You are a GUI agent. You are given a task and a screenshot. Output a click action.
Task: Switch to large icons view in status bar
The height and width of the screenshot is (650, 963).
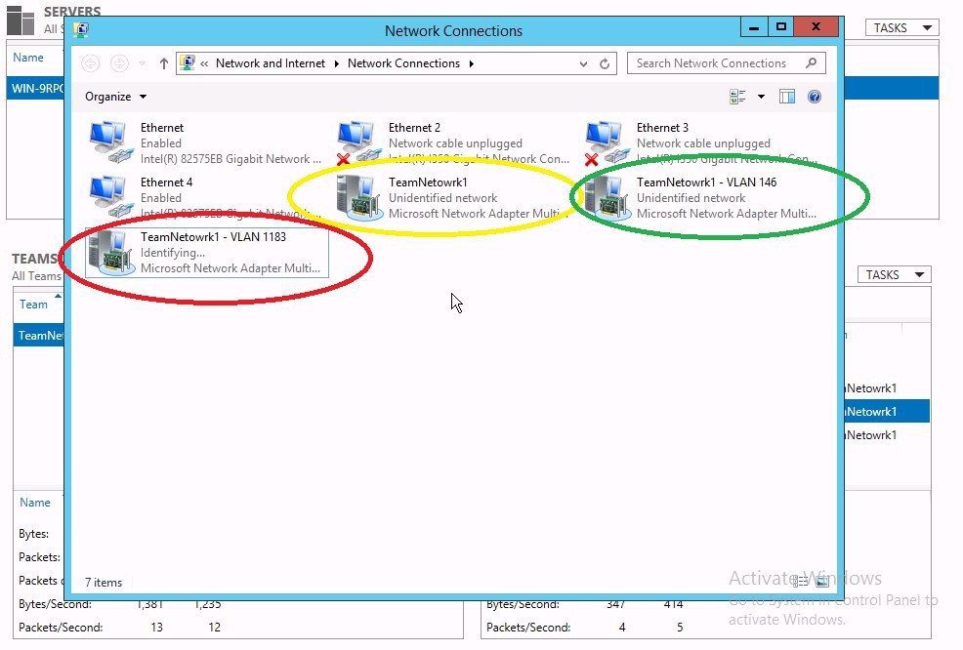click(x=822, y=582)
